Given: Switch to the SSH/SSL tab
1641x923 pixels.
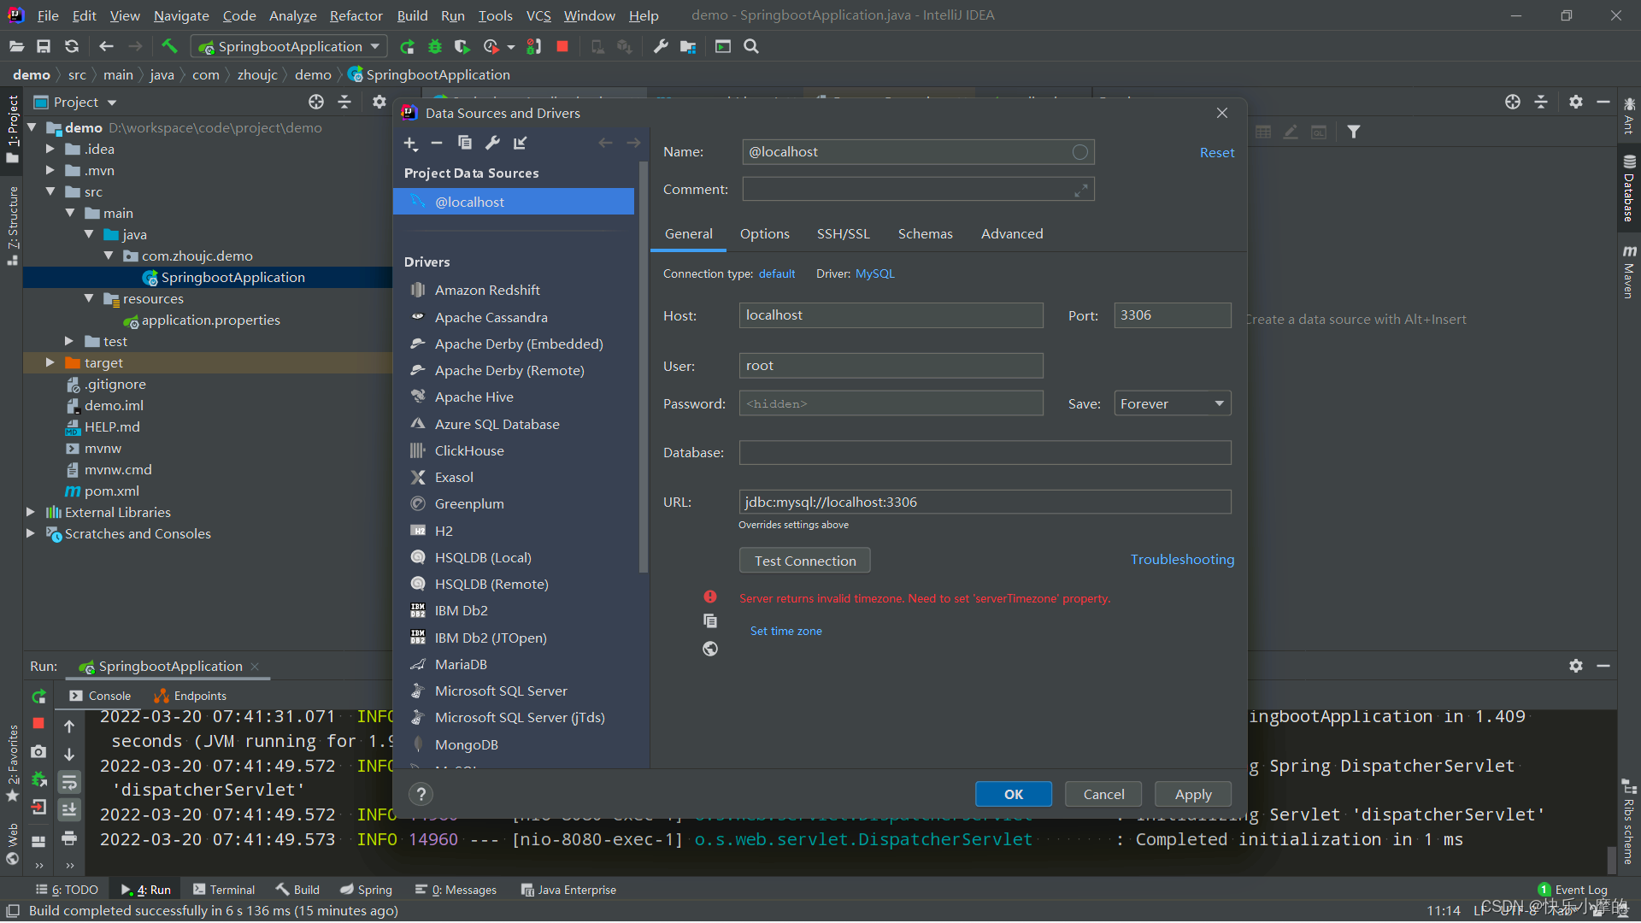Looking at the screenshot, I should [843, 234].
